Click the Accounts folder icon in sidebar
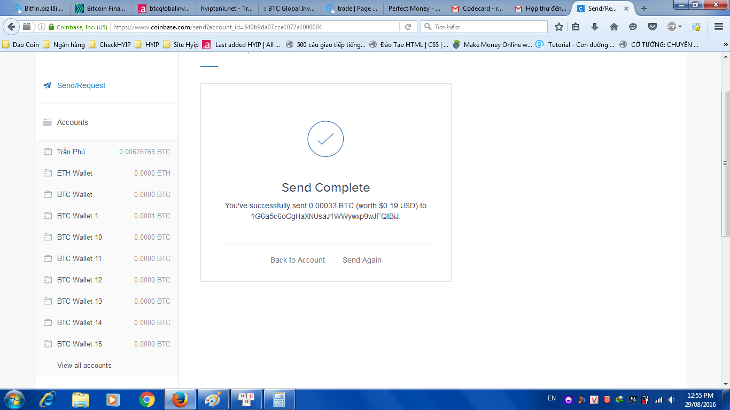 47,122
